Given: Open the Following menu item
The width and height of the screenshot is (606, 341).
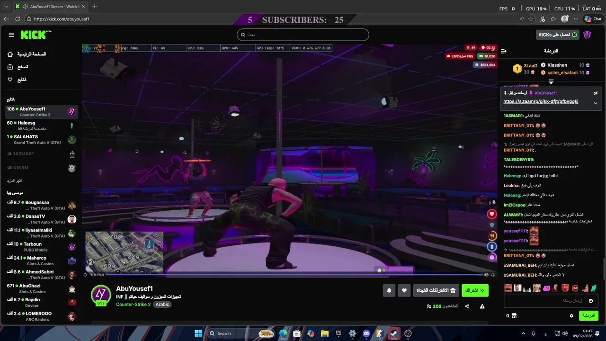Looking at the screenshot, I should [x=17, y=80].
